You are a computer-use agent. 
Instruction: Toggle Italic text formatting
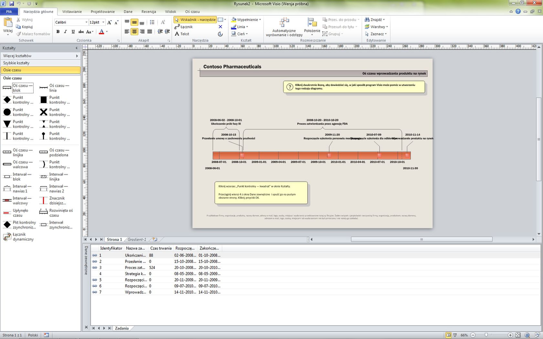65,32
